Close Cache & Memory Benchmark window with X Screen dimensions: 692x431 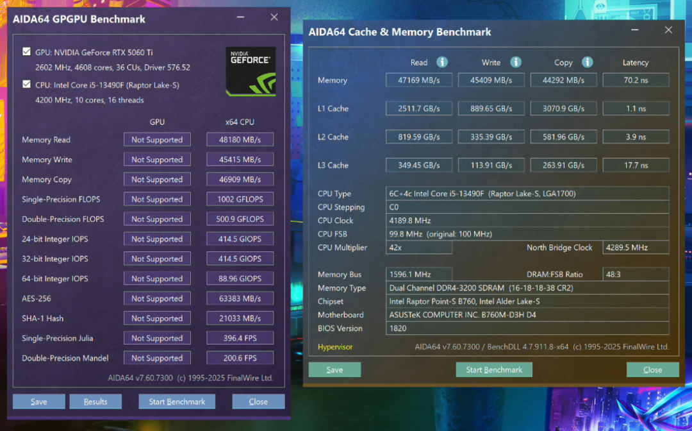click(668, 30)
